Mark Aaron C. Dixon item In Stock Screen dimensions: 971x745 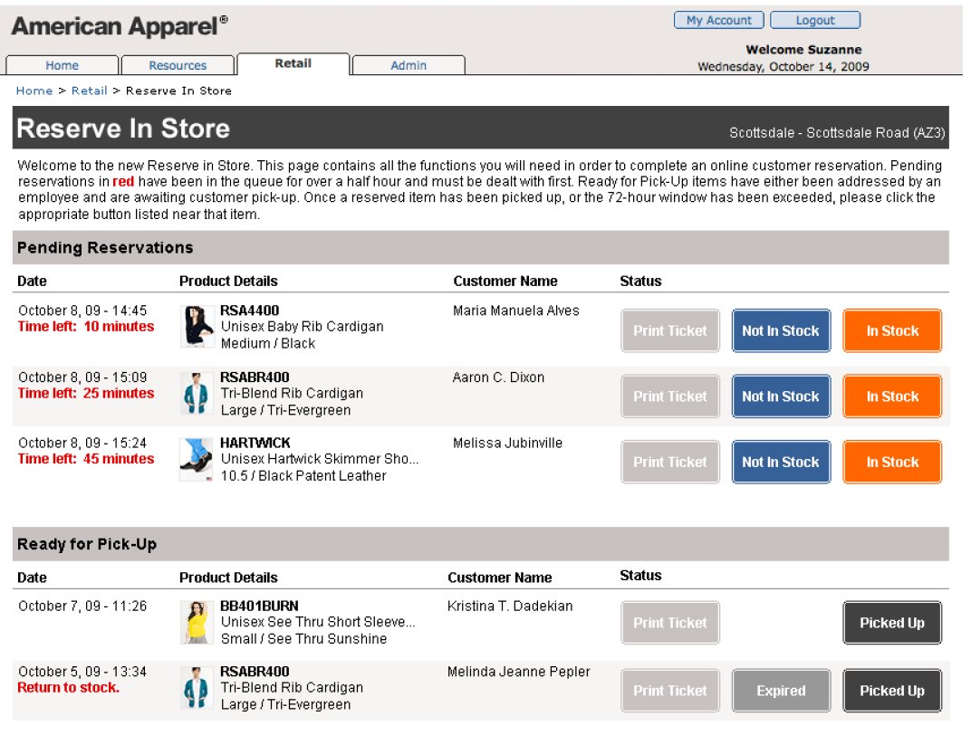tap(892, 396)
